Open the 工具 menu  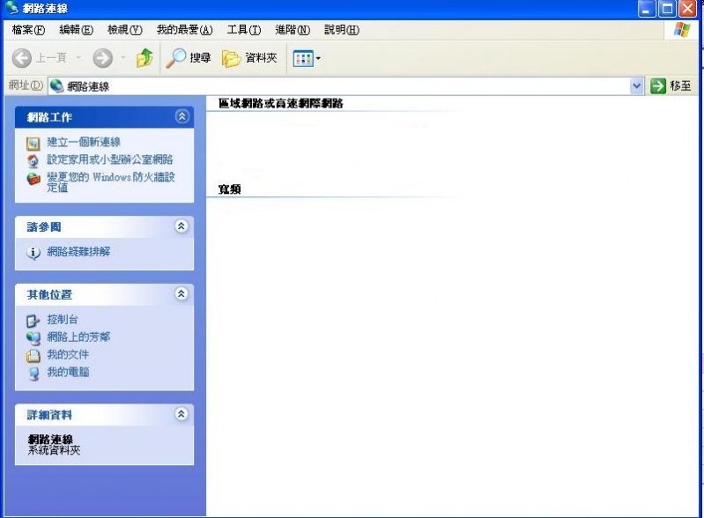pyautogui.click(x=243, y=30)
